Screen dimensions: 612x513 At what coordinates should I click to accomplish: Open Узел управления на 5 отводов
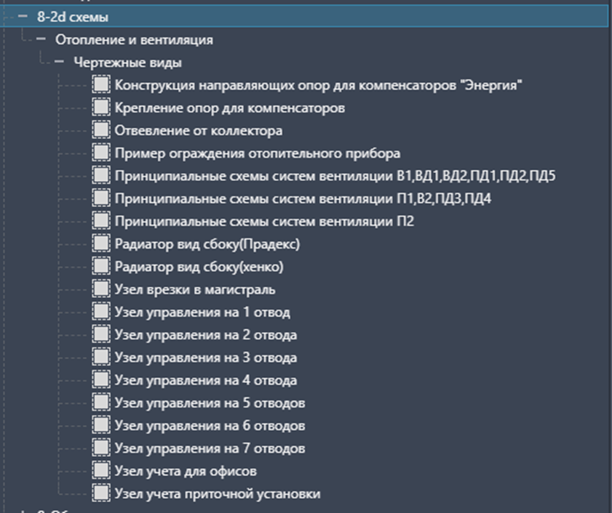210,403
